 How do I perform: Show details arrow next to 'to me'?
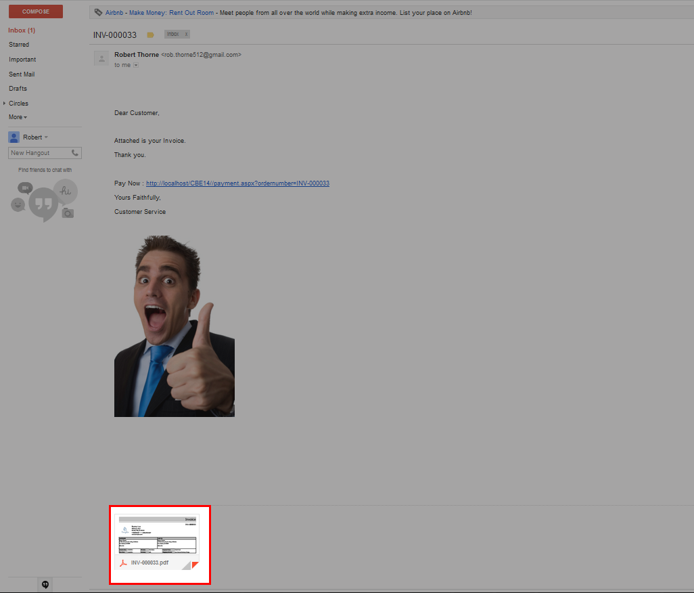tap(136, 65)
